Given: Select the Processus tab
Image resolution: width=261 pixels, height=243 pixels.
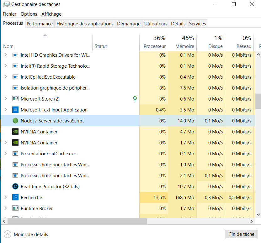Looking at the screenshot, I should pyautogui.click(x=13, y=23).
